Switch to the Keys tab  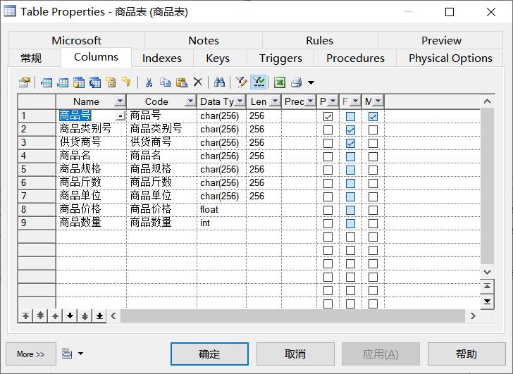[x=218, y=58]
